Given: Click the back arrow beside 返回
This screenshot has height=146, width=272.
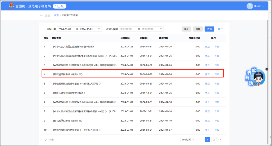Looking at the screenshot, I should [41, 15].
